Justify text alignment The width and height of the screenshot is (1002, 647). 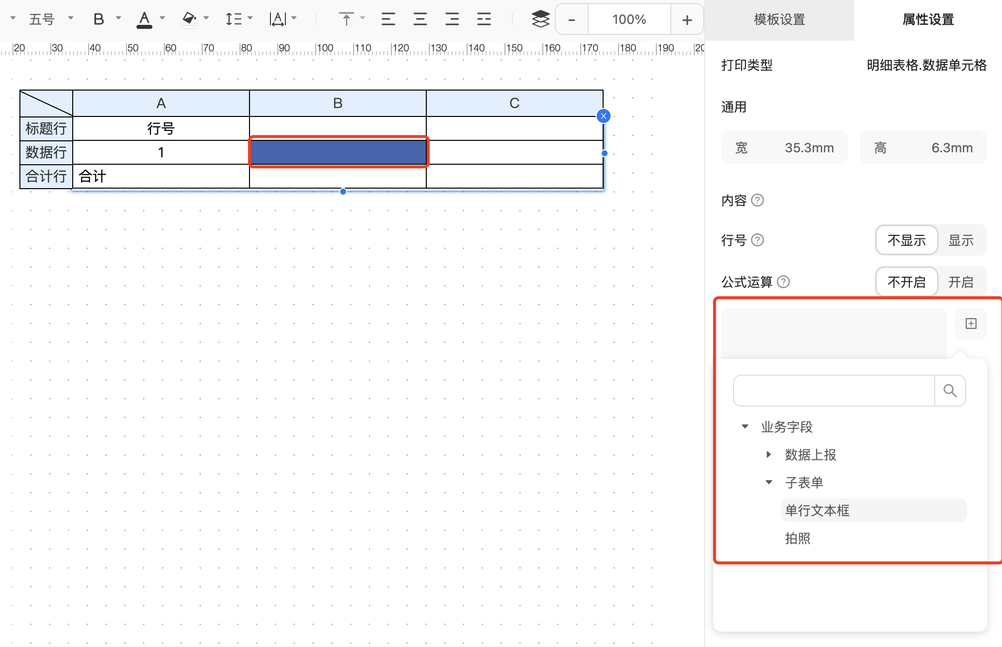click(x=484, y=19)
